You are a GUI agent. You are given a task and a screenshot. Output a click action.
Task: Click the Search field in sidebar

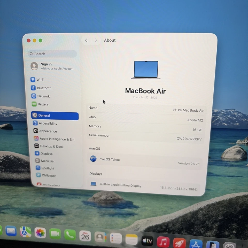pos(52,54)
